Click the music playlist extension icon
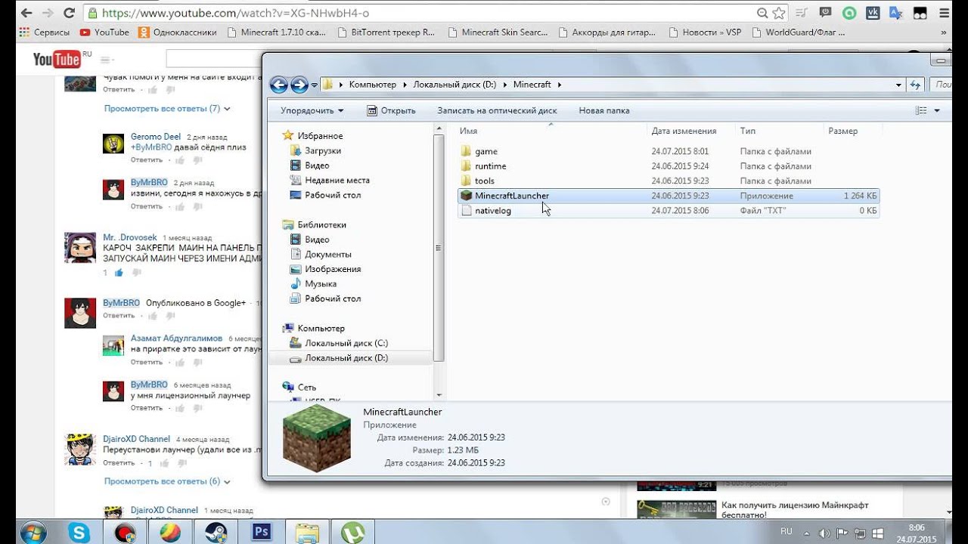The height and width of the screenshot is (544, 968). (802, 13)
